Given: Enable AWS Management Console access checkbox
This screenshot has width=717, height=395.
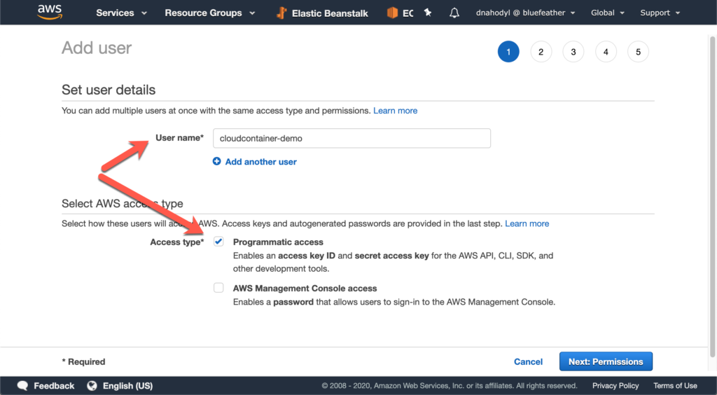Looking at the screenshot, I should point(219,288).
